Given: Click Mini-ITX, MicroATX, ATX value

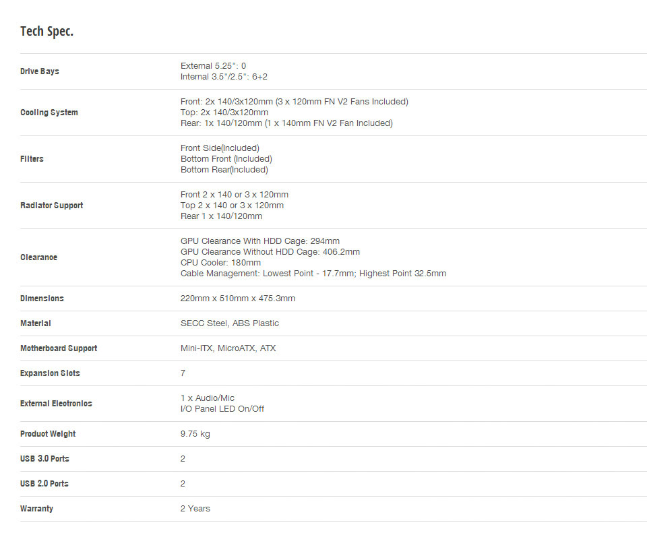Looking at the screenshot, I should pyautogui.click(x=228, y=348).
